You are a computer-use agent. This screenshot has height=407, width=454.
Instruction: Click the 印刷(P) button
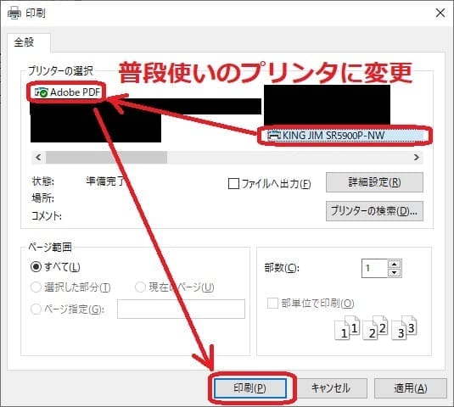250,388
